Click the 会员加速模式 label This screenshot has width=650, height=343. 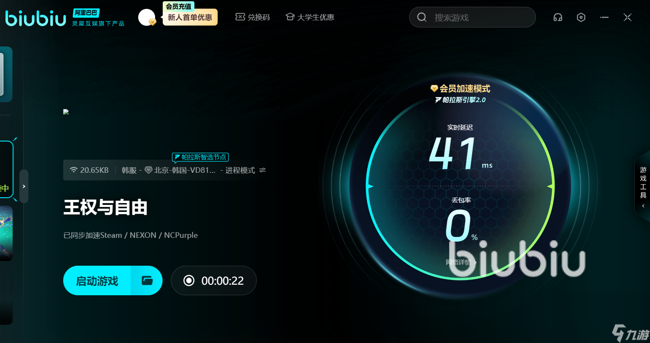tap(460, 89)
